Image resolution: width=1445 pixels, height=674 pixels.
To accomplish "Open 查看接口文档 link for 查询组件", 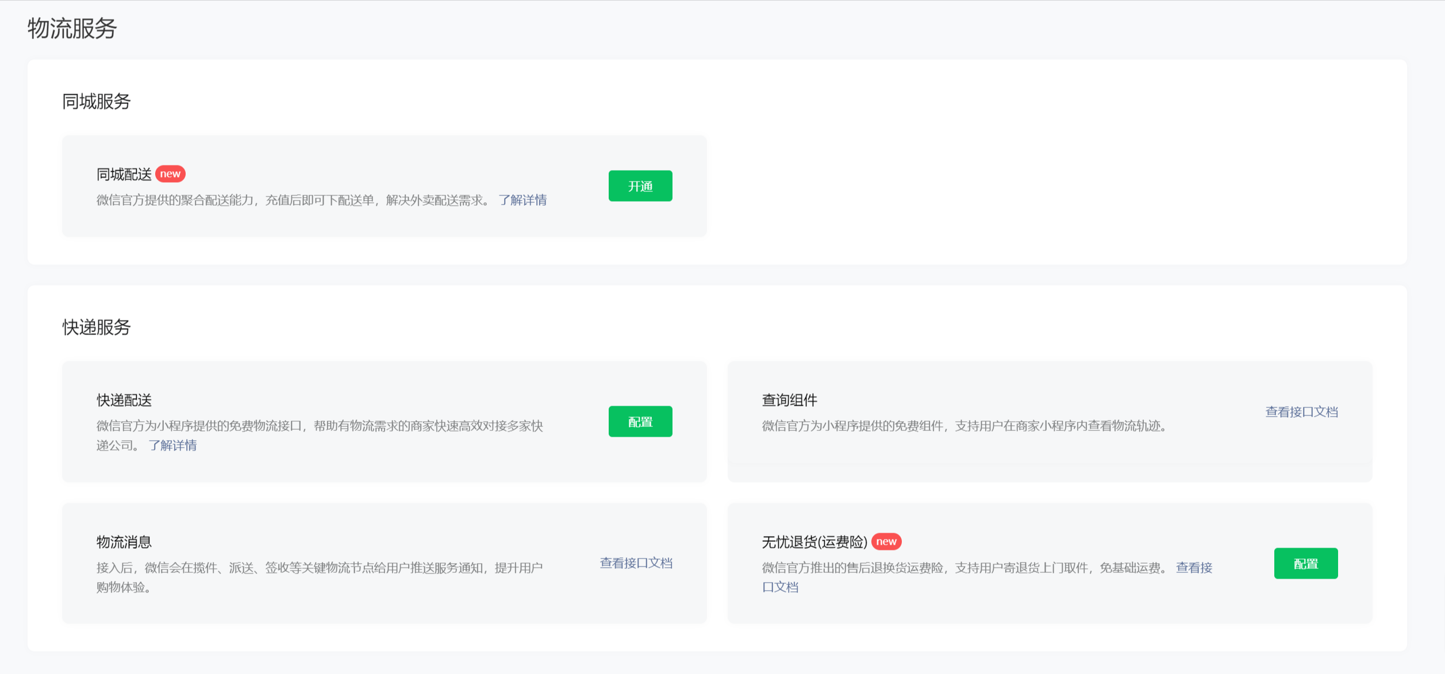I will click(1301, 412).
